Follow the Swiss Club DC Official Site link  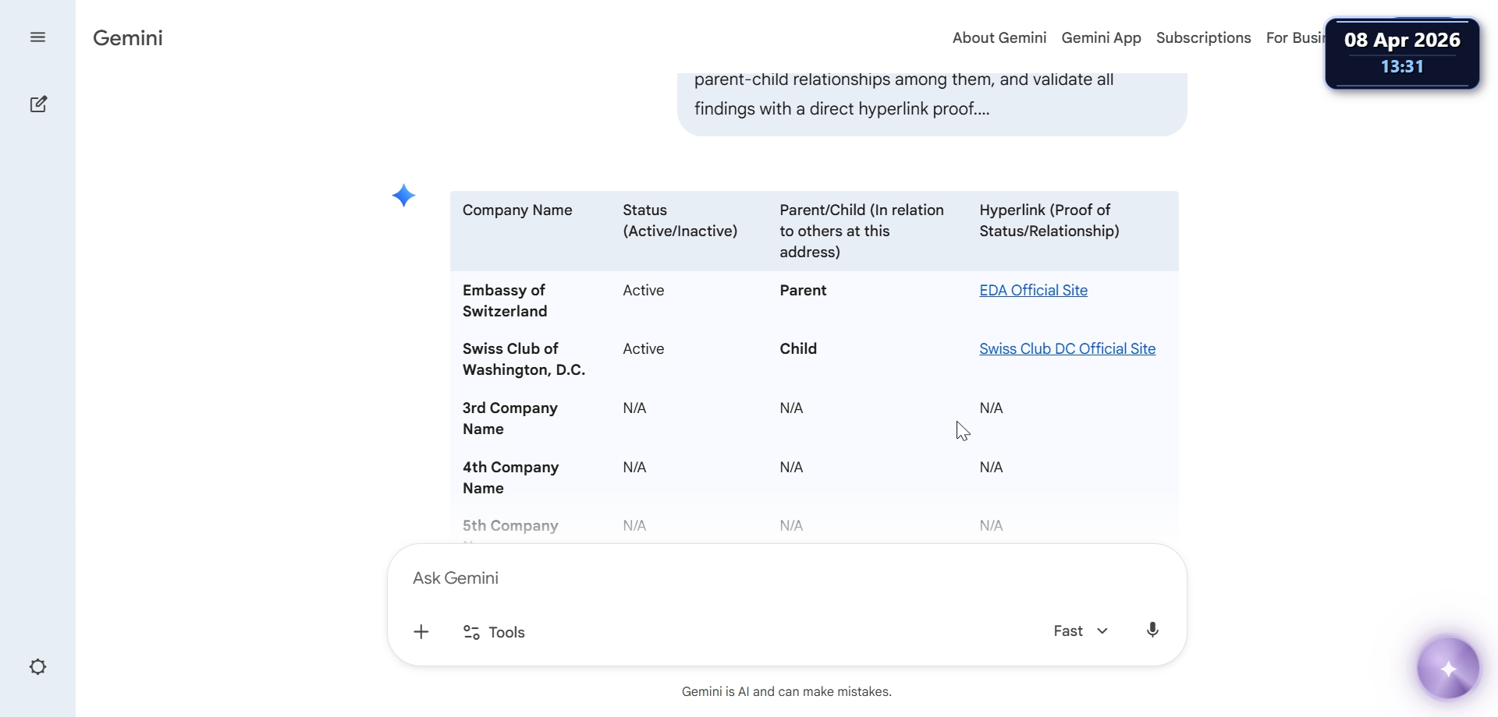(1067, 349)
